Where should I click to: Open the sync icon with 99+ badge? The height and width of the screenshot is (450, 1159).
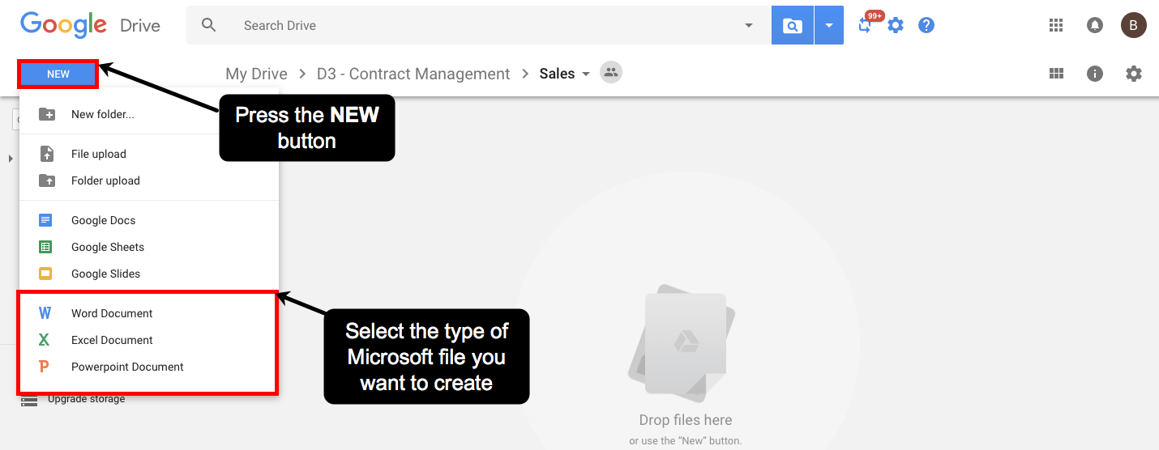coord(866,24)
